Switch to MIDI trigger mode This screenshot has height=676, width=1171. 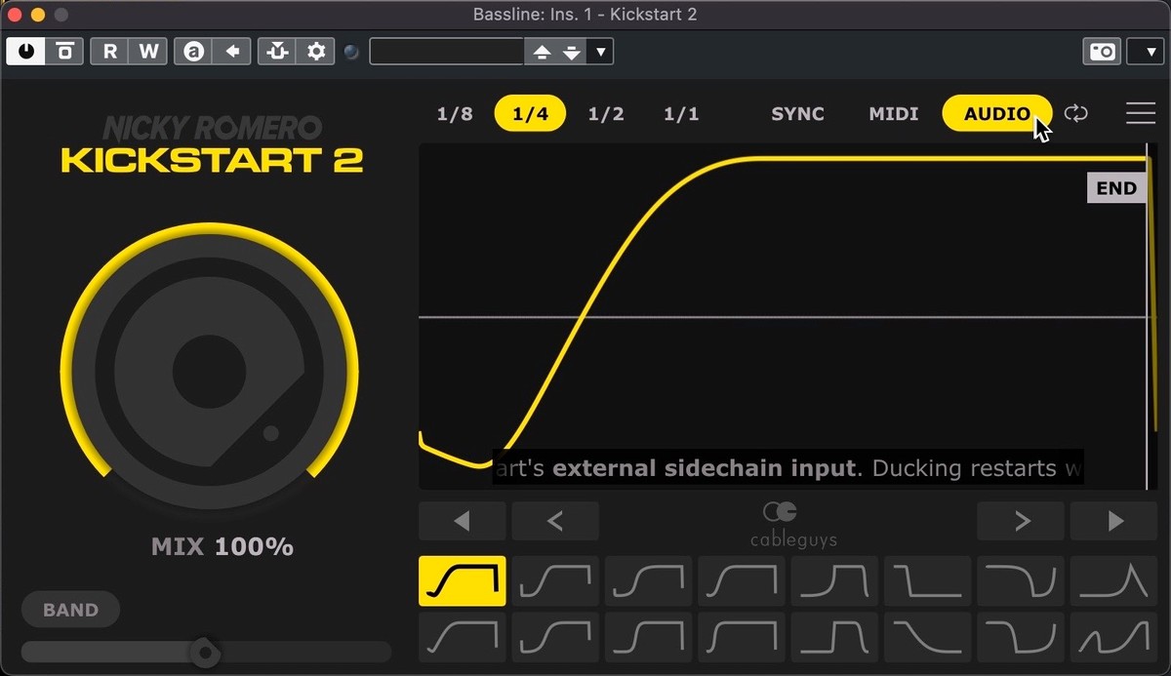(x=894, y=114)
